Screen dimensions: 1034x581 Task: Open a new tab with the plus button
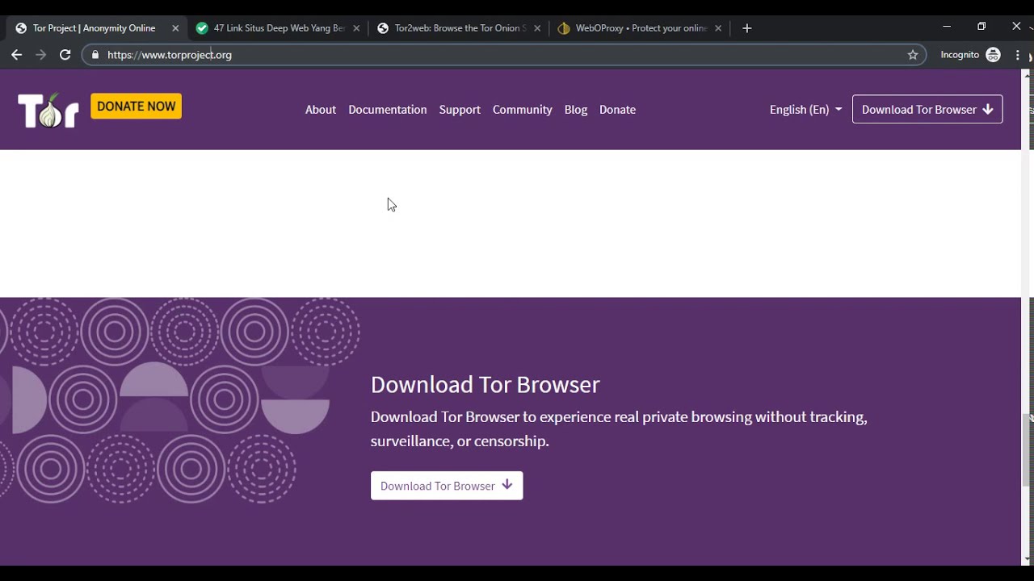point(746,28)
